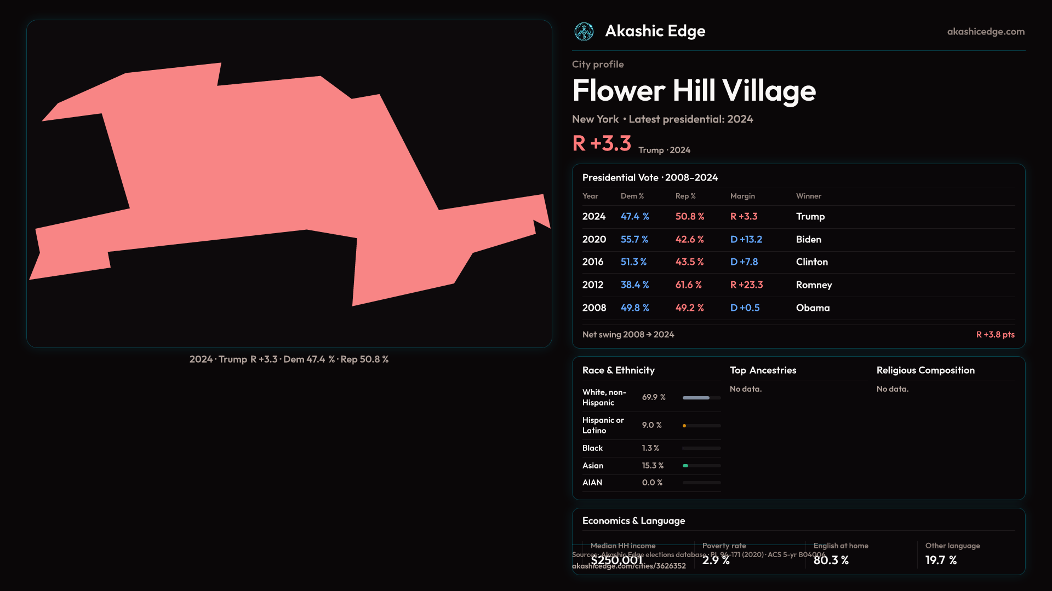
Task: Click the Net swing R +3.8 pts value
Action: 995,335
